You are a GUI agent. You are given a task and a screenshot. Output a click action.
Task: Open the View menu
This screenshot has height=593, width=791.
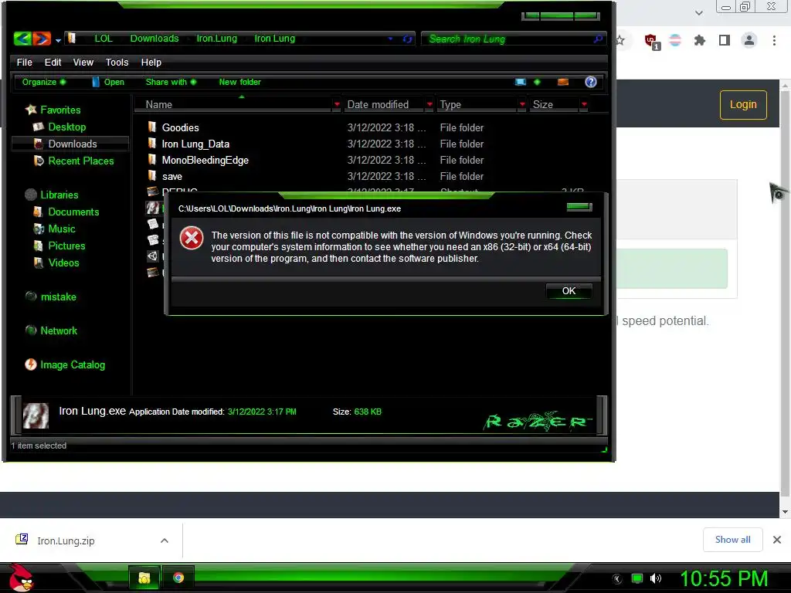(x=83, y=62)
